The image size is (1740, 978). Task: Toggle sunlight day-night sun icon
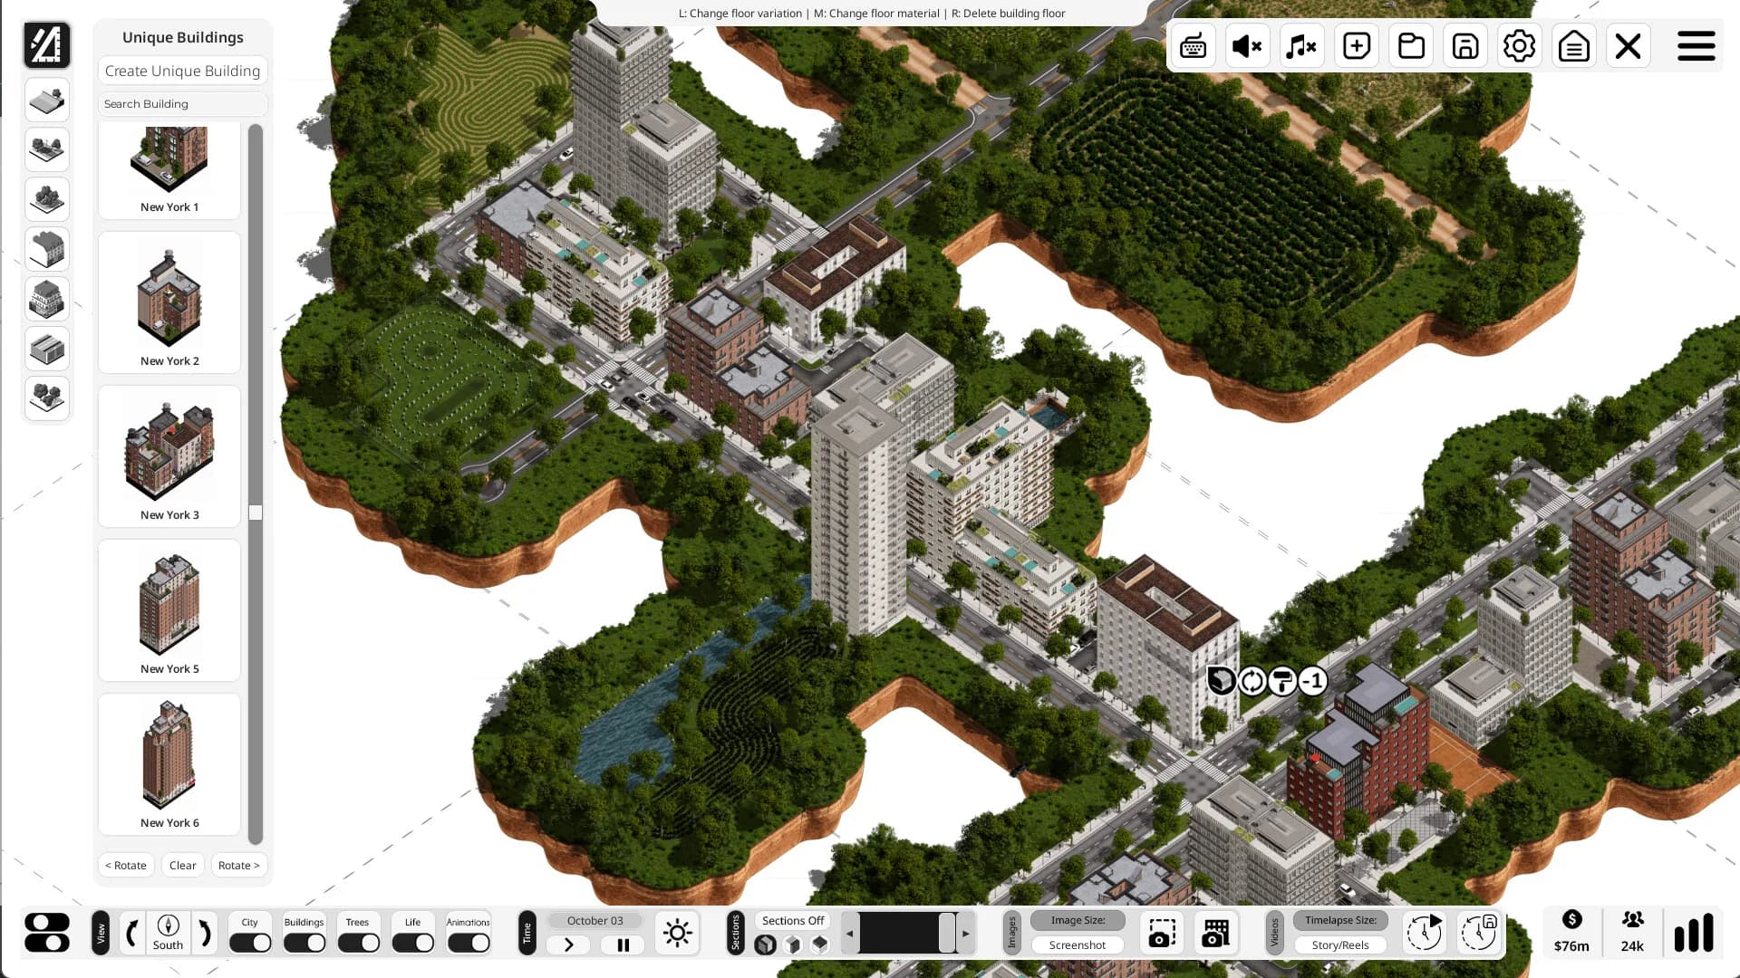click(677, 933)
